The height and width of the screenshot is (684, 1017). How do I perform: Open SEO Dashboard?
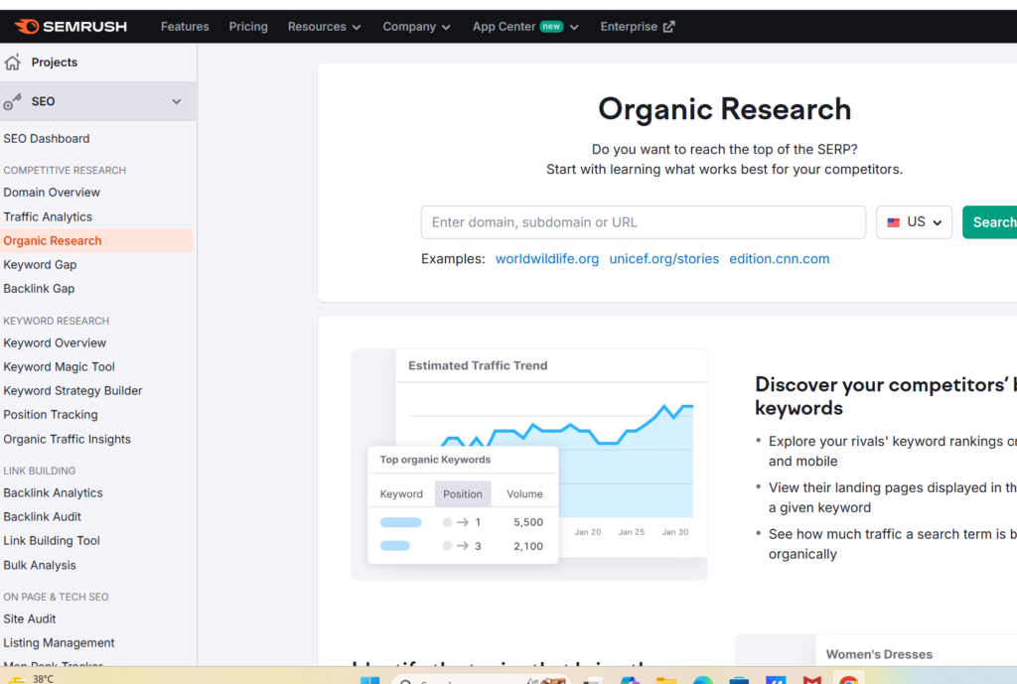pos(47,139)
